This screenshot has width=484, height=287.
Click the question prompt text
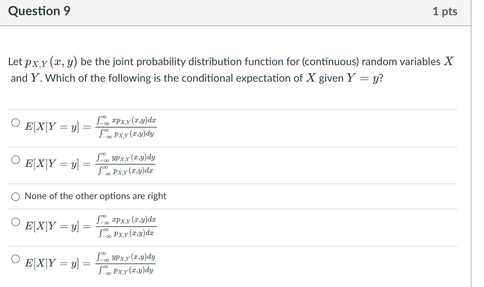[x=199, y=69]
